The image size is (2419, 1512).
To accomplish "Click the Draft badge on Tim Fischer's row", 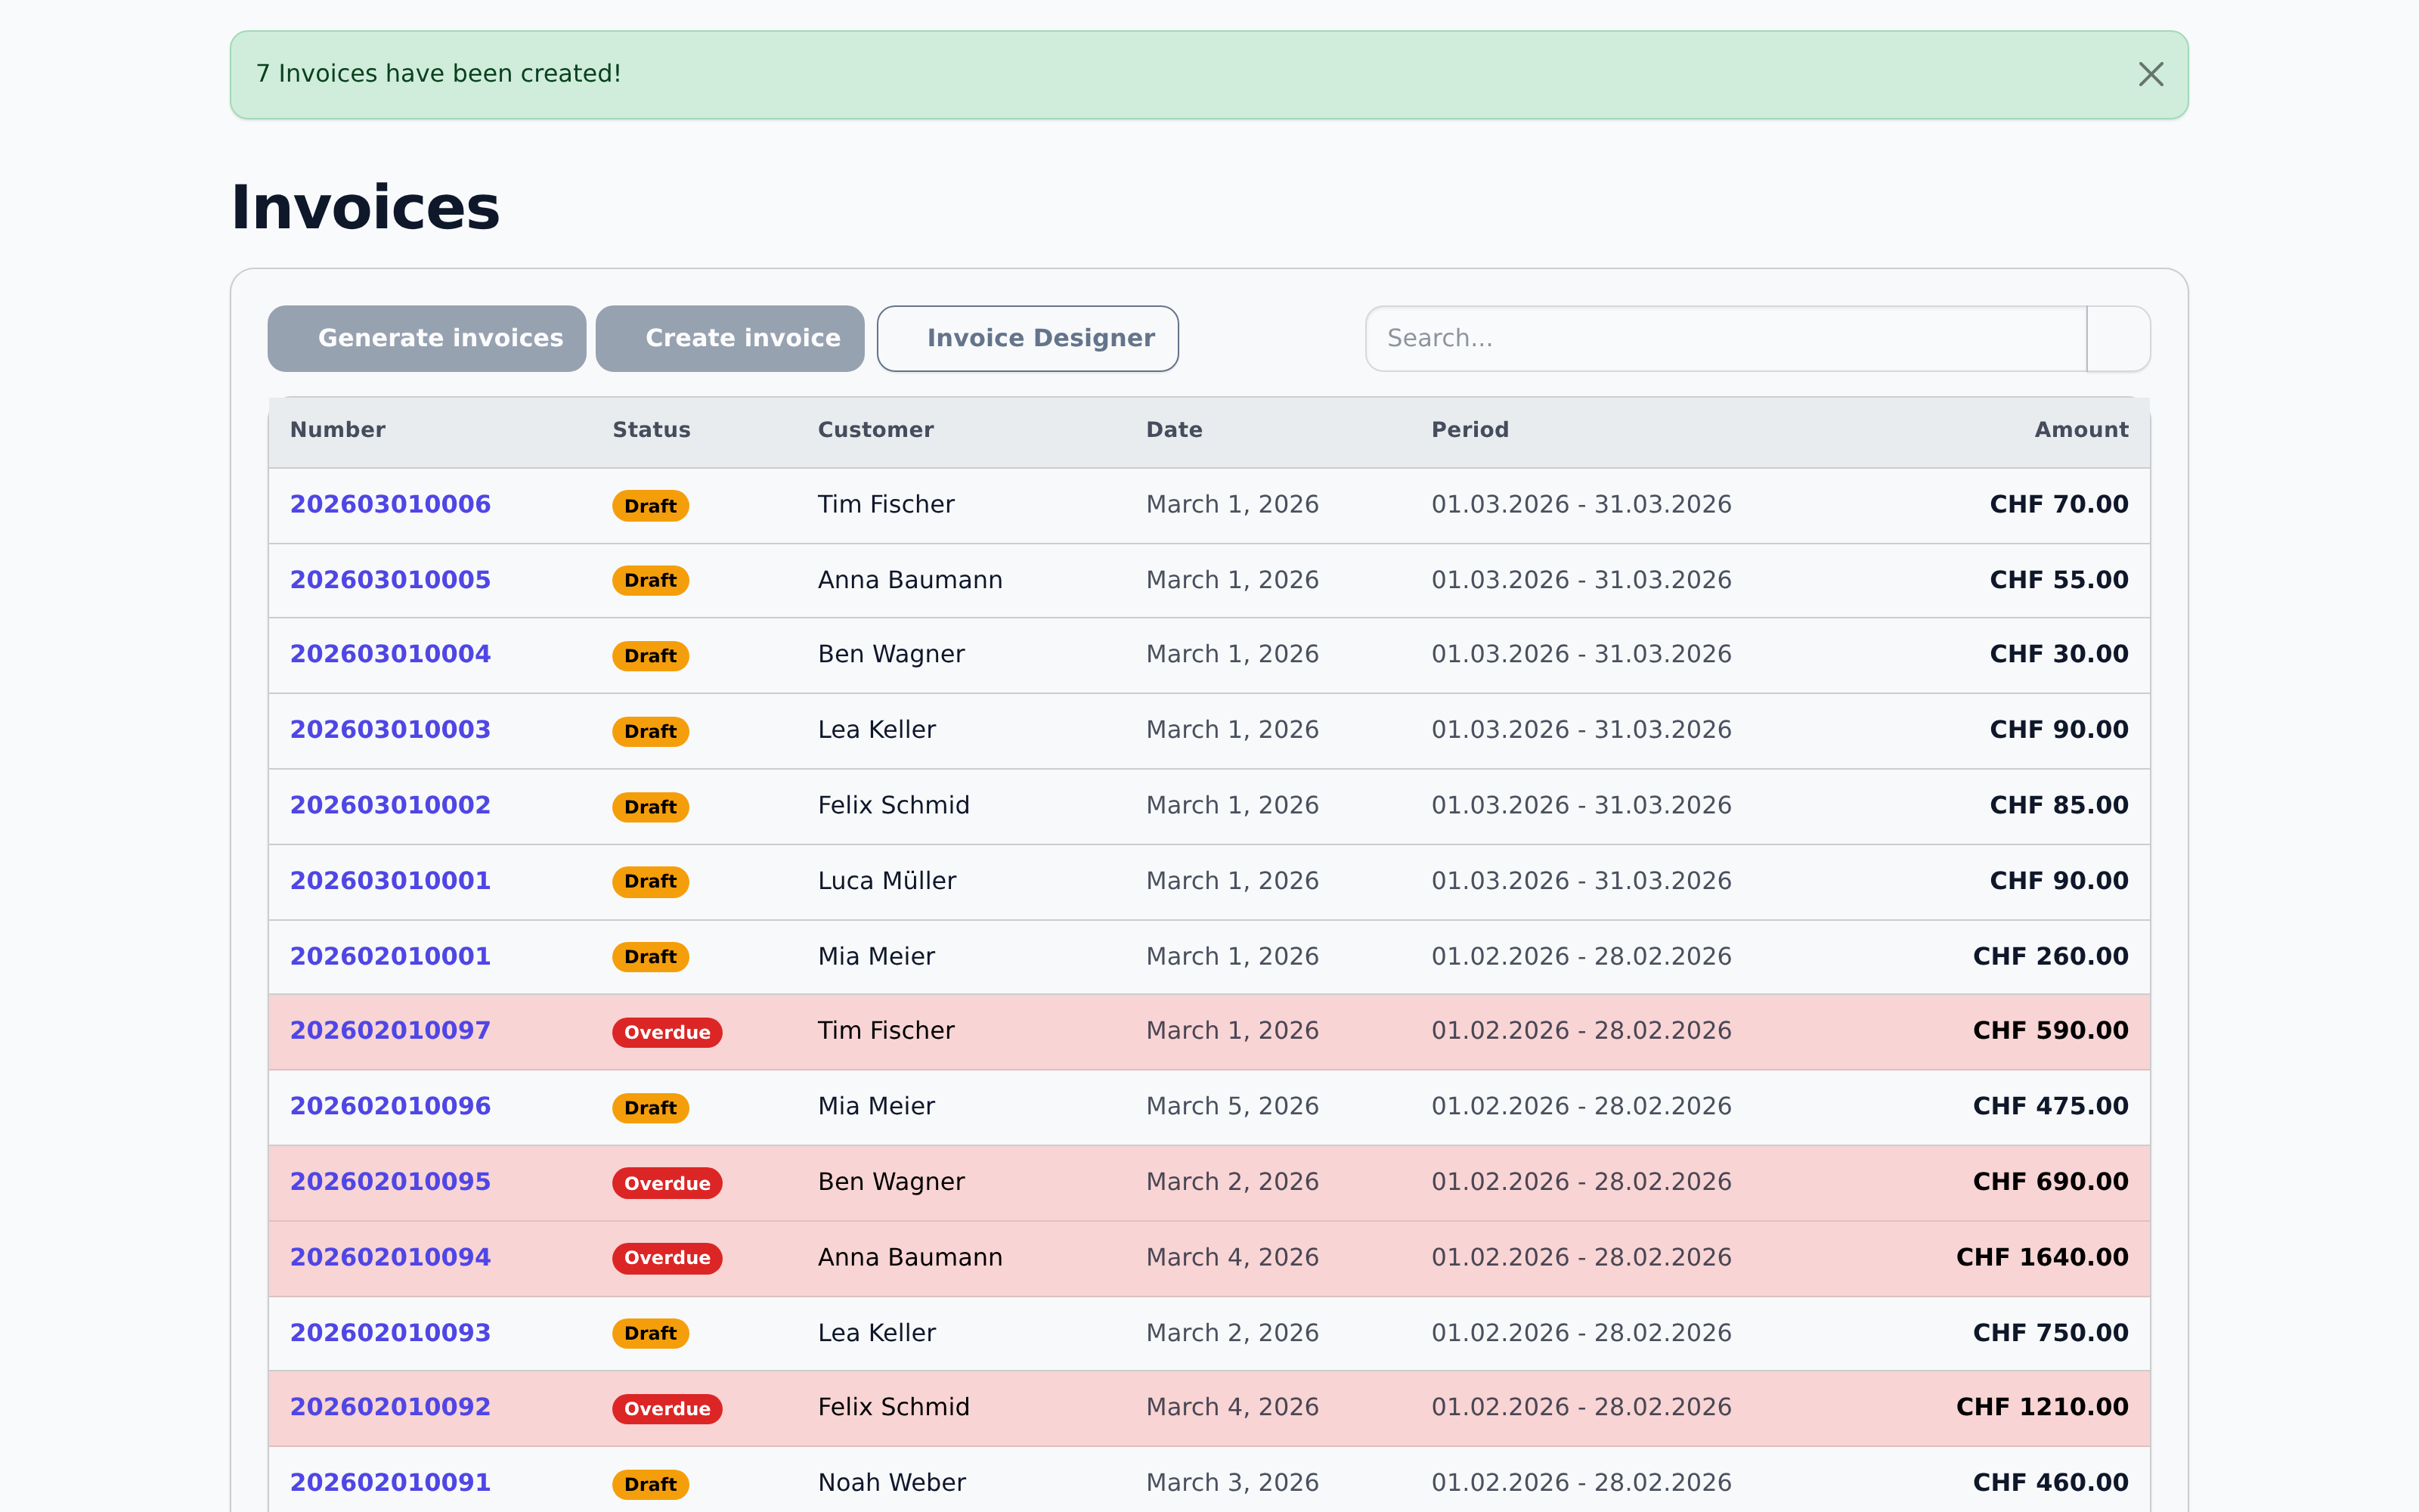I will point(650,506).
